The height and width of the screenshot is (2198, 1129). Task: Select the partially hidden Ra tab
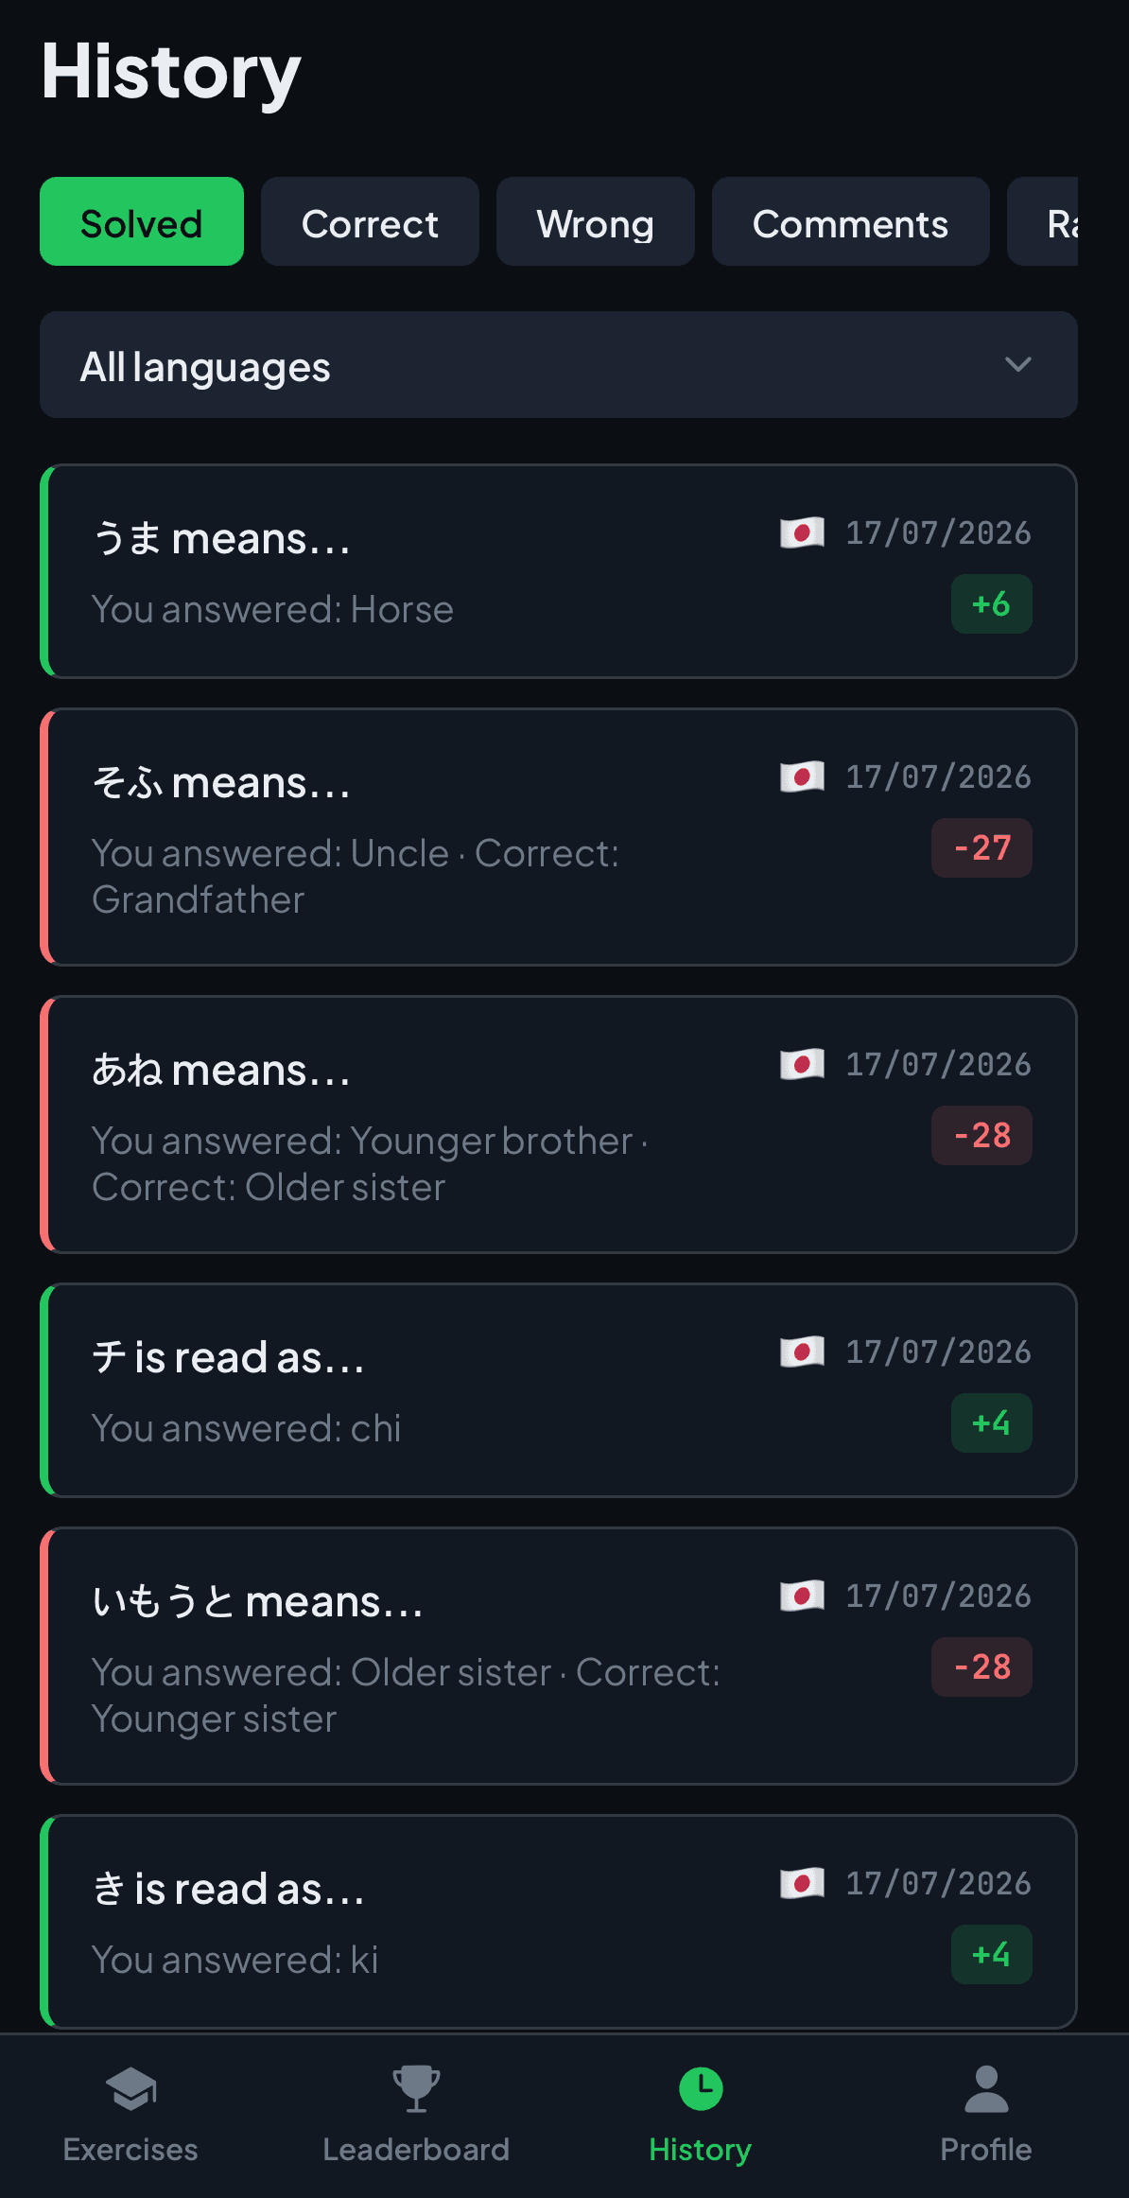[1044, 221]
